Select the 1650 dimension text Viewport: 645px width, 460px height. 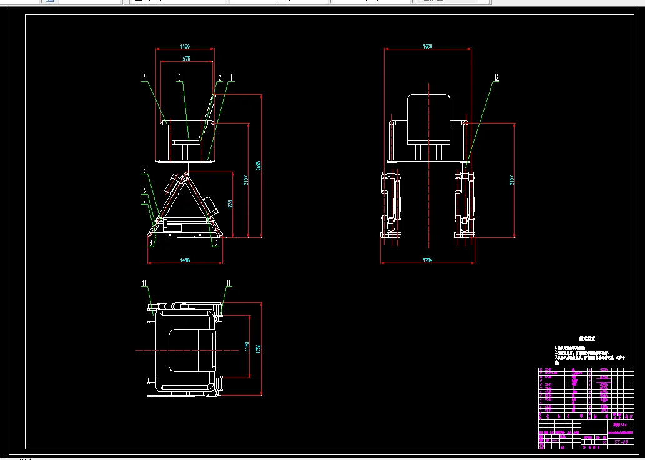(x=428, y=46)
